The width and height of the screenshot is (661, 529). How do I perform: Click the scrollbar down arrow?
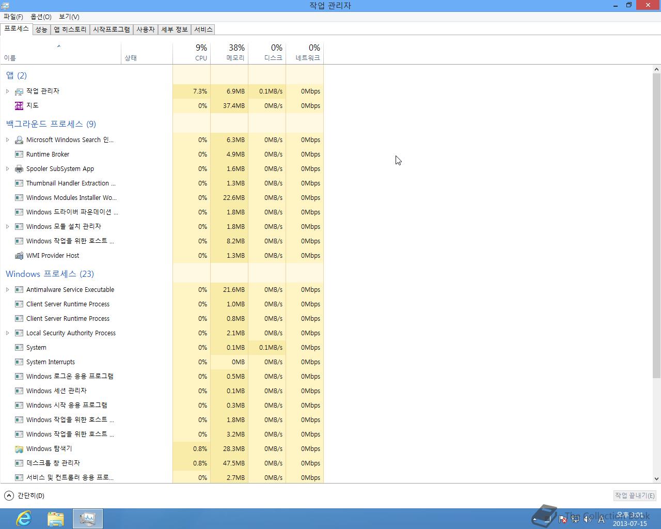656,479
